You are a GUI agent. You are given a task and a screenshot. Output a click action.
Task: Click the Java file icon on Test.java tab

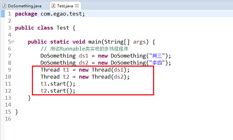coord(53,6)
